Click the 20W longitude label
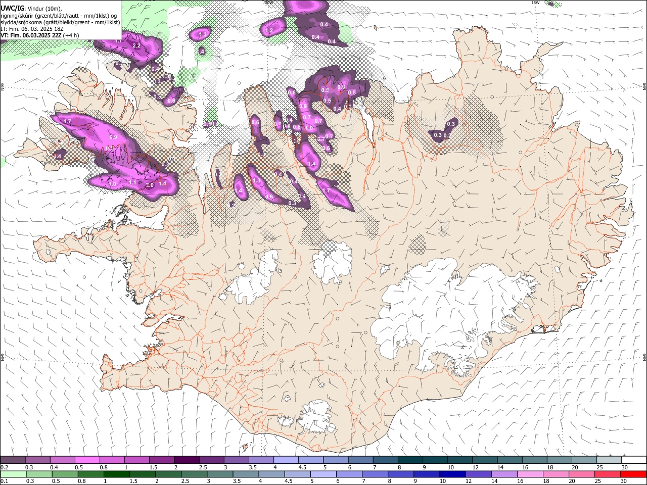Viewport: 647px width, 485px height. pos(269,3)
